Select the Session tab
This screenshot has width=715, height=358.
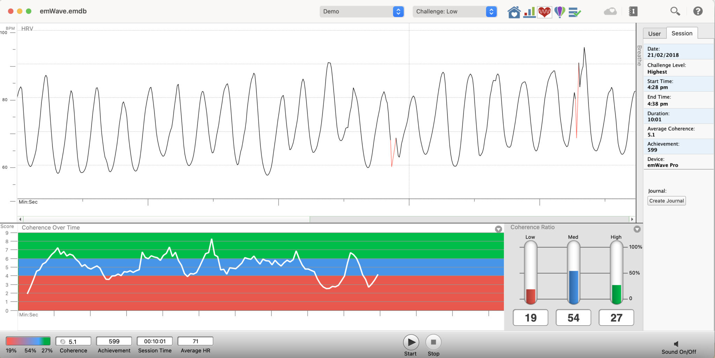[681, 34]
